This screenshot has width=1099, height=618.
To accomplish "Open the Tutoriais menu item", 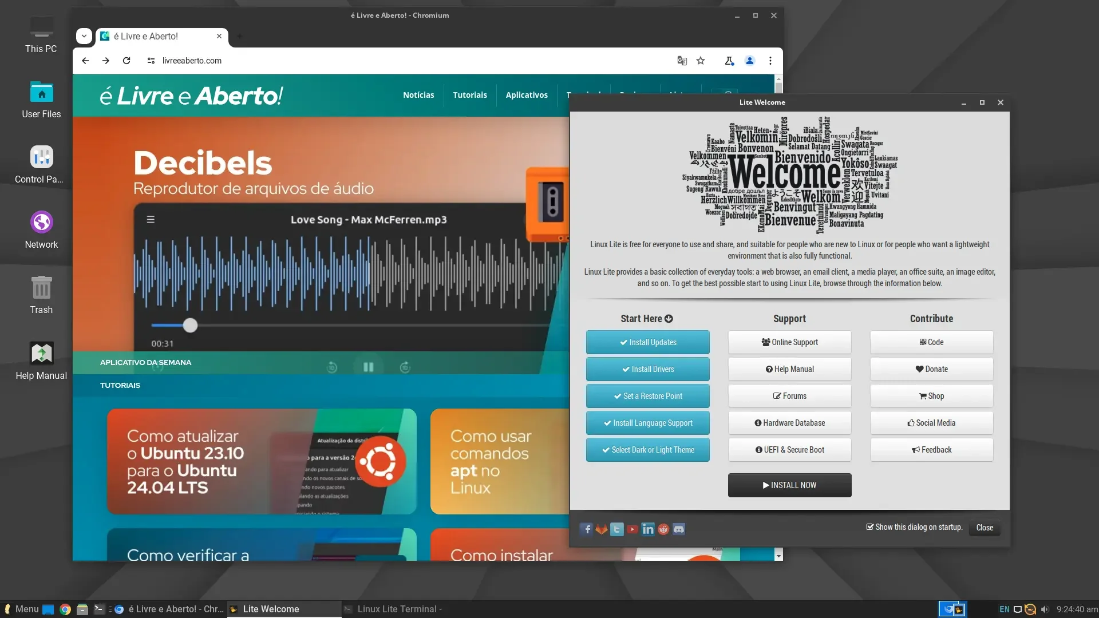I will coord(470,95).
